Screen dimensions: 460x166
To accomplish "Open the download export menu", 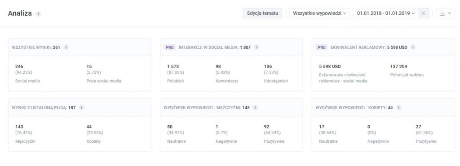I will (445, 13).
